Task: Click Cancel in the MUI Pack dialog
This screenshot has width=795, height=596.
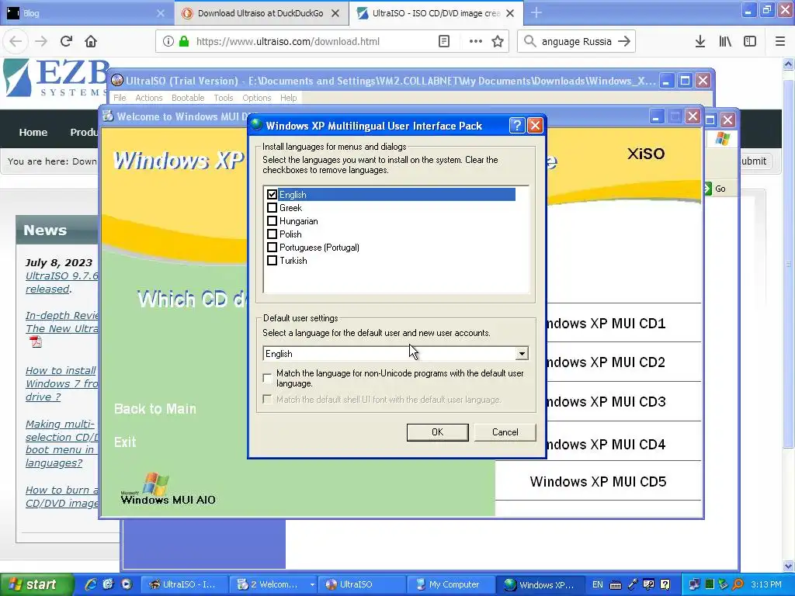Action: pyautogui.click(x=505, y=432)
